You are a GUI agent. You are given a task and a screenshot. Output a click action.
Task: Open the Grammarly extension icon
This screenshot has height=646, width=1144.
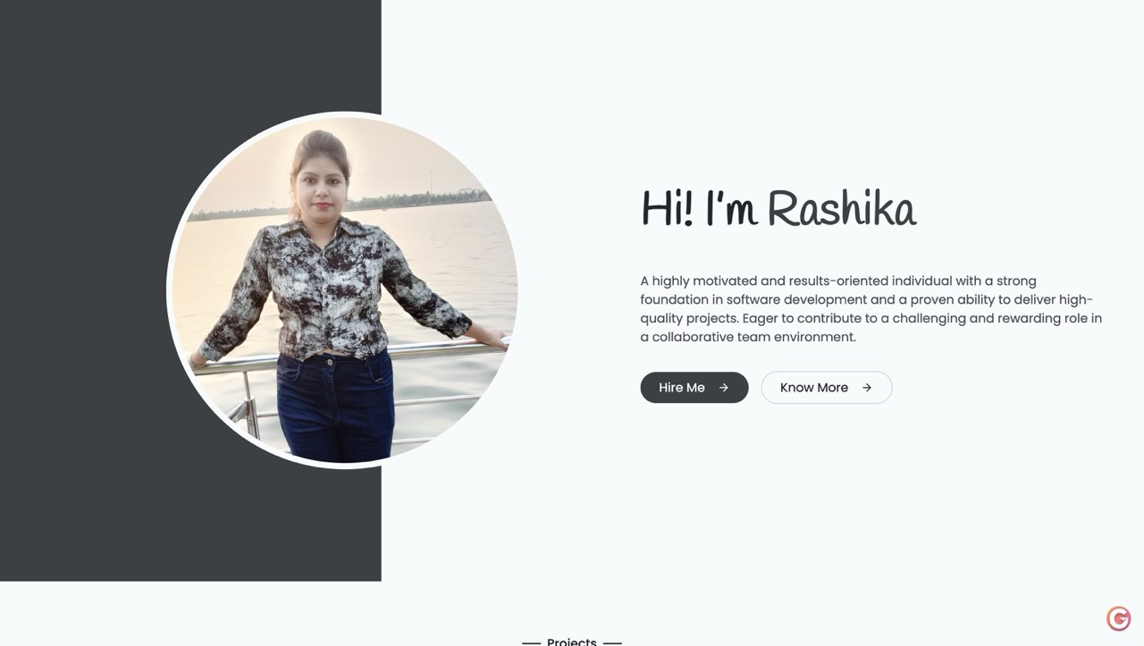coord(1119,618)
